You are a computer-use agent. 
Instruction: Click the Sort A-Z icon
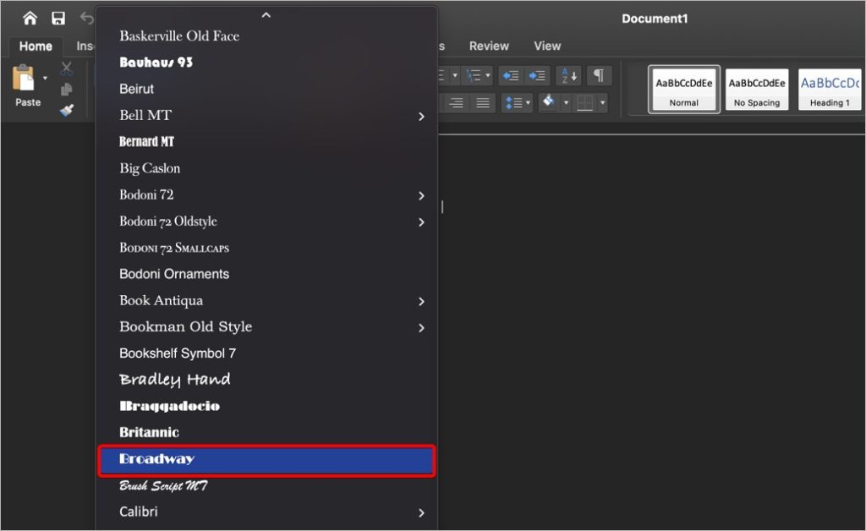click(568, 75)
